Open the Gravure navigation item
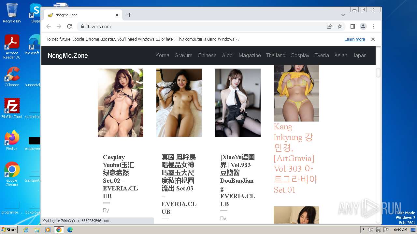The image size is (417, 234). point(183,56)
